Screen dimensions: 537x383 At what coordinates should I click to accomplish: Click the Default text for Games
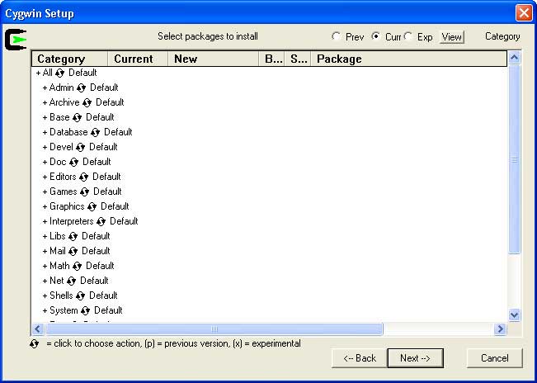coord(107,191)
